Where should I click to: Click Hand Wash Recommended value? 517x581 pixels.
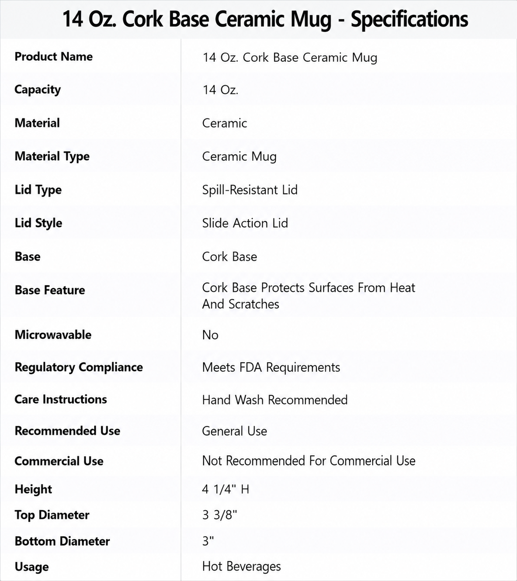click(x=274, y=400)
